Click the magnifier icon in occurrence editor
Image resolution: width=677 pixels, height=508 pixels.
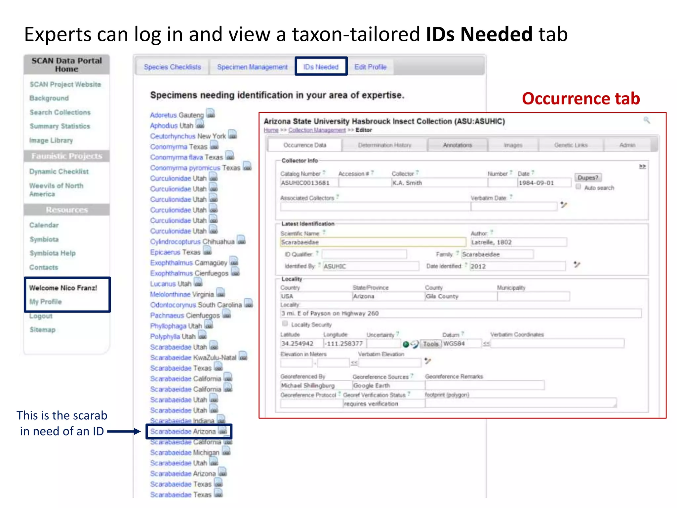coord(647,120)
